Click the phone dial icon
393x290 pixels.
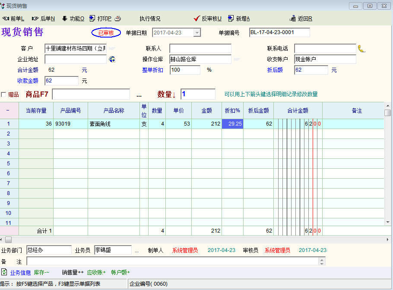(361, 48)
